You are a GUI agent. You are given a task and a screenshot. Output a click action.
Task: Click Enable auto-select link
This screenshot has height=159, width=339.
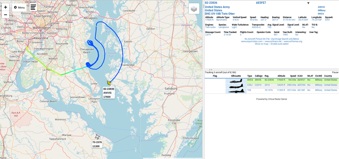pos(279,44)
